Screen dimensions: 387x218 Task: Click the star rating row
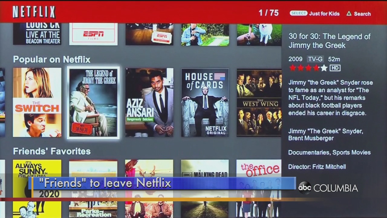(308, 68)
